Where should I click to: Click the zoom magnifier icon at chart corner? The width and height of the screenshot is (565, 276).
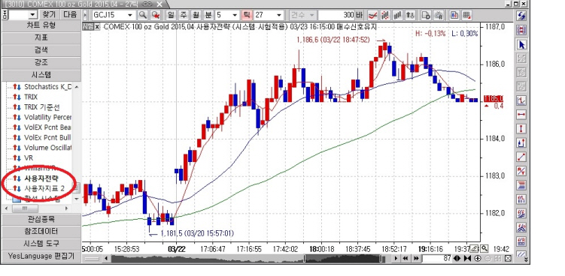click(x=484, y=248)
